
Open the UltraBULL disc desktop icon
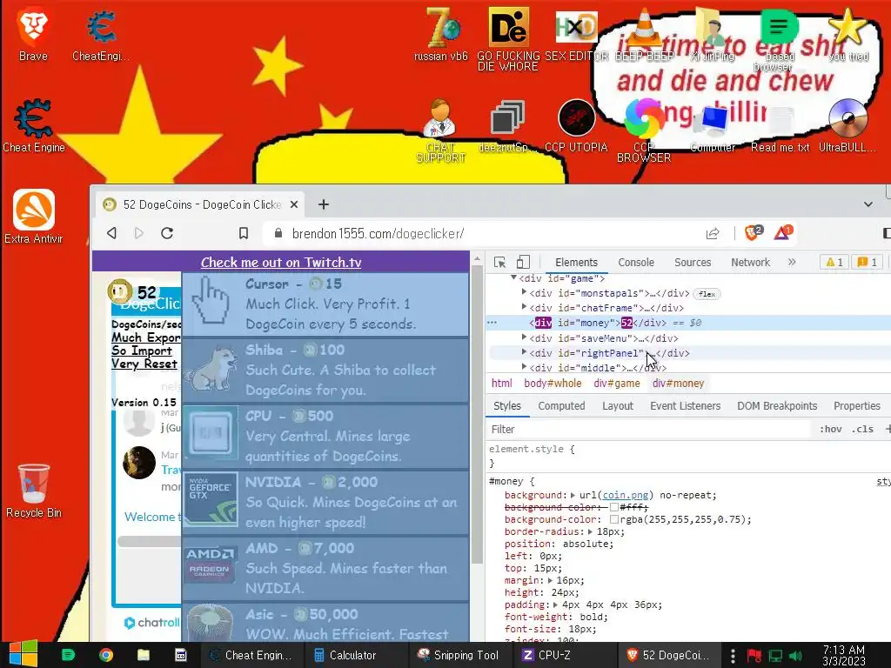[x=847, y=126]
